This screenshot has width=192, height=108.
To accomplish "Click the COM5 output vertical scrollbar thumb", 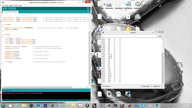I will pyautogui.click(x=163, y=67).
